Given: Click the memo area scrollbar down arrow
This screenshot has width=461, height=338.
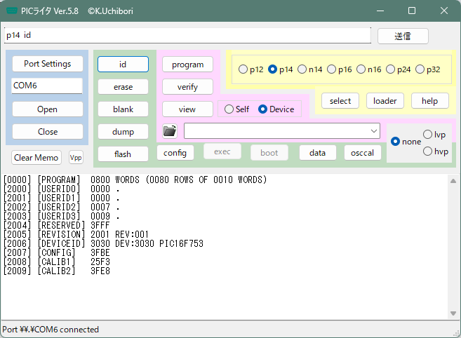Looking at the screenshot, I should [453, 313].
